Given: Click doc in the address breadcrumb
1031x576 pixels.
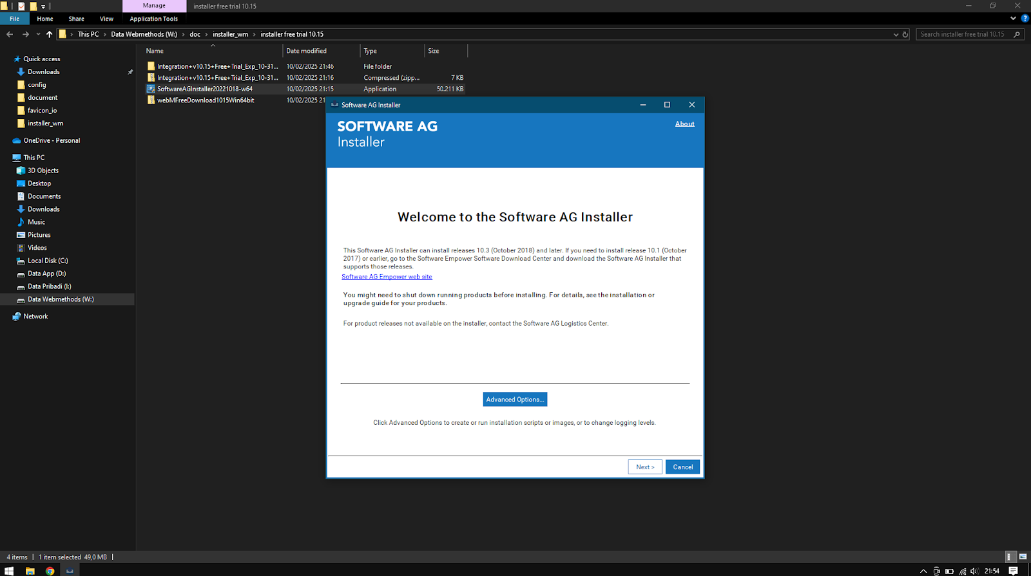Looking at the screenshot, I should click(x=195, y=34).
